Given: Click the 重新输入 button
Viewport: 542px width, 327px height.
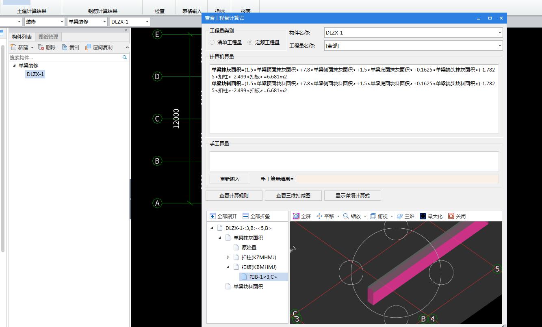Looking at the screenshot, I should pyautogui.click(x=230, y=179).
